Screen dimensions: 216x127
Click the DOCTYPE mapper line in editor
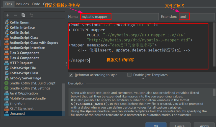coord(87,30)
